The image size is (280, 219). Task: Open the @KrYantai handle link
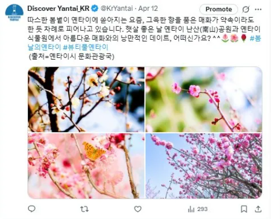117,9
